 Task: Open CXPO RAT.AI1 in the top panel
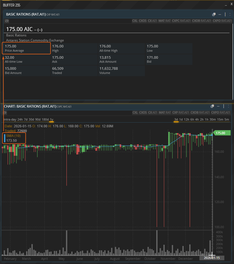tap(222, 21)
